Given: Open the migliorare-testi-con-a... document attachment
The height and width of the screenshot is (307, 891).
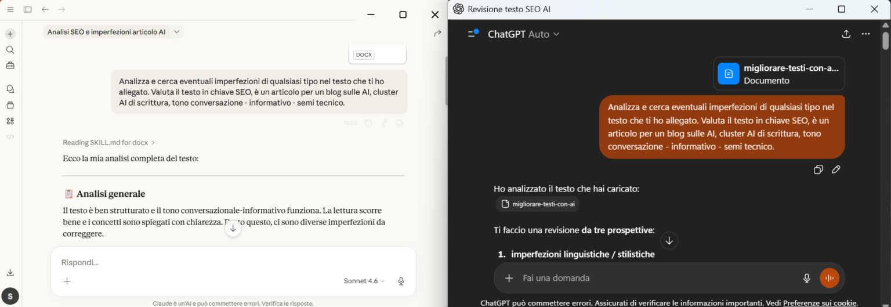Looking at the screenshot, I should tap(779, 74).
